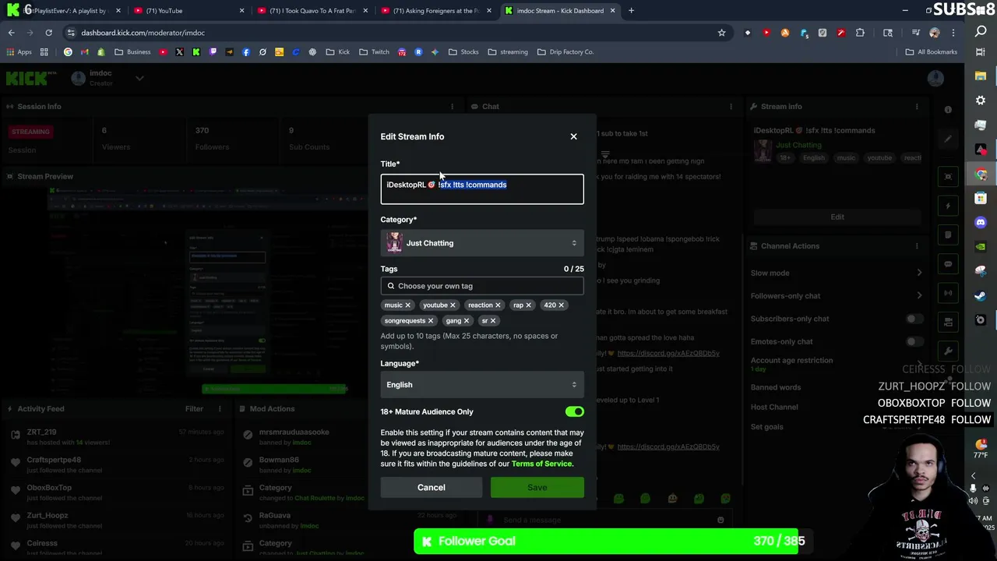Click the wrench icon in dashboard sidebar
The image size is (997, 561).
click(948, 351)
